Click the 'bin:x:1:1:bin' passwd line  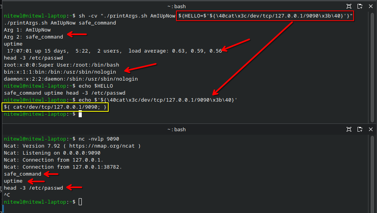pos(60,72)
